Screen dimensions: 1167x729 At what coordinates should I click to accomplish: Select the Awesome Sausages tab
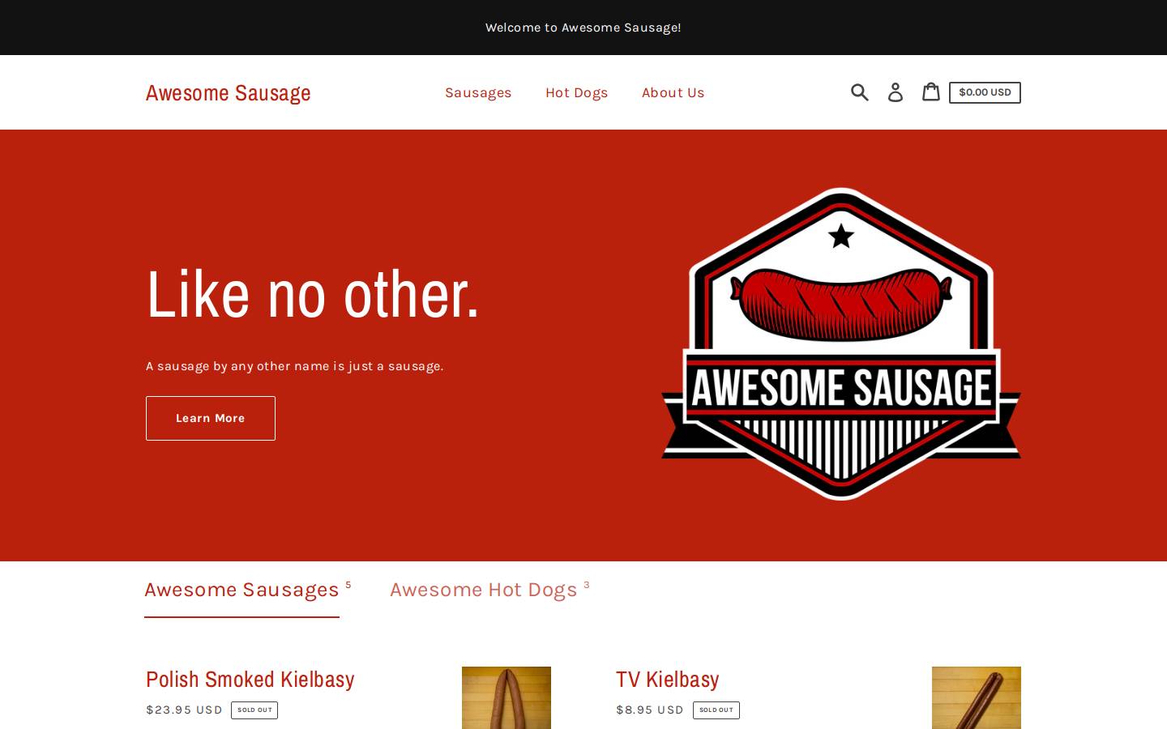[x=242, y=590]
